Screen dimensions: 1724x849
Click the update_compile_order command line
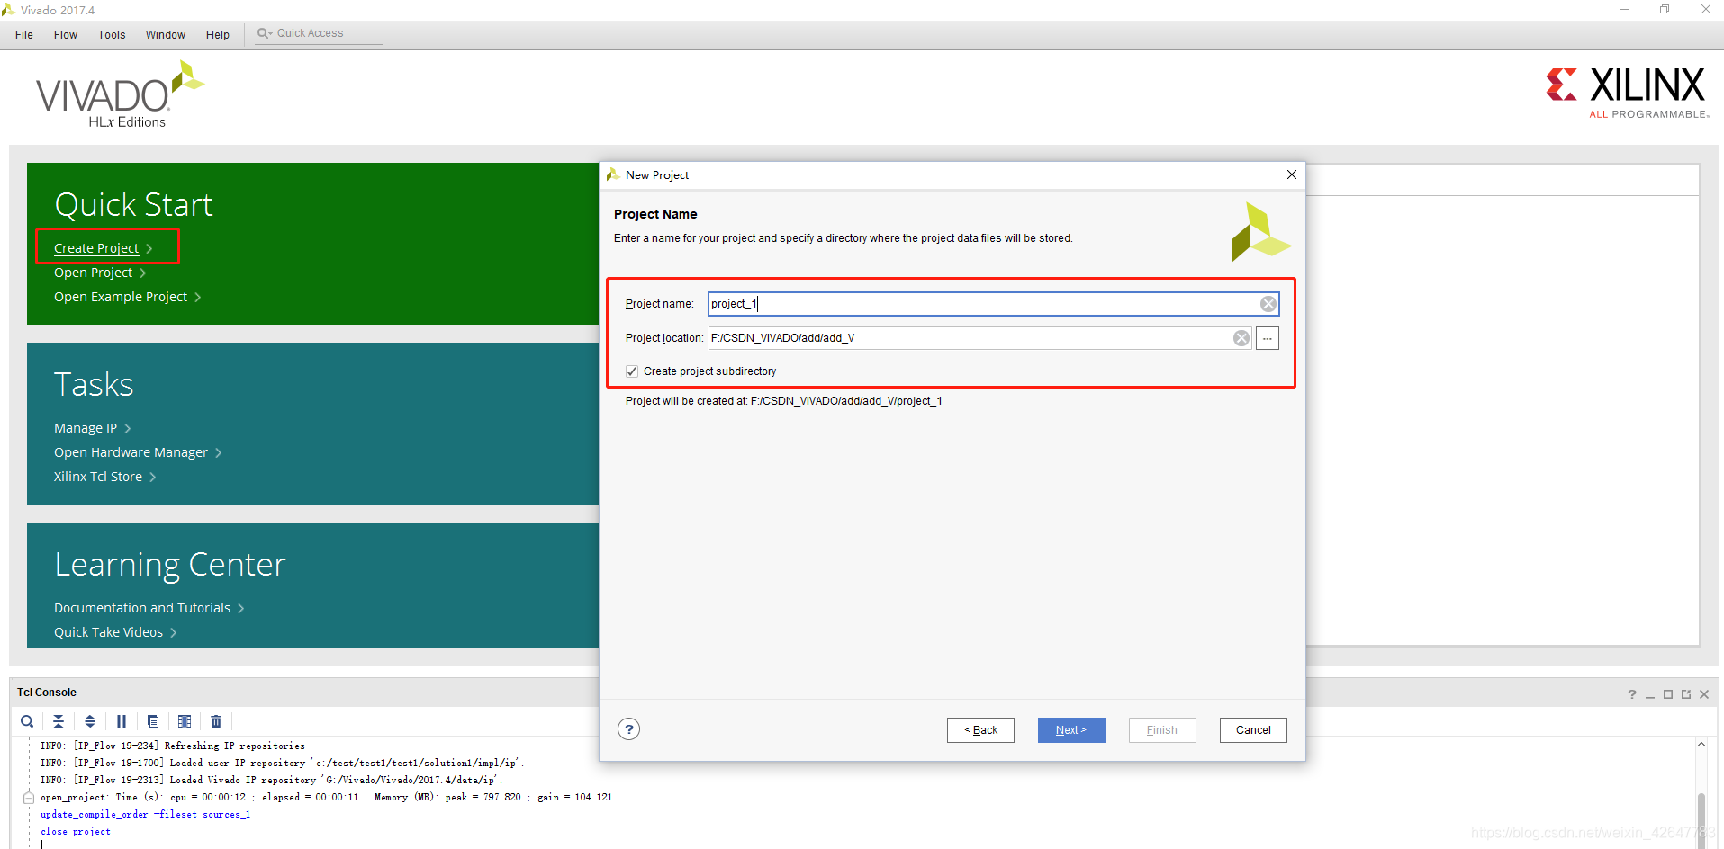point(145,815)
